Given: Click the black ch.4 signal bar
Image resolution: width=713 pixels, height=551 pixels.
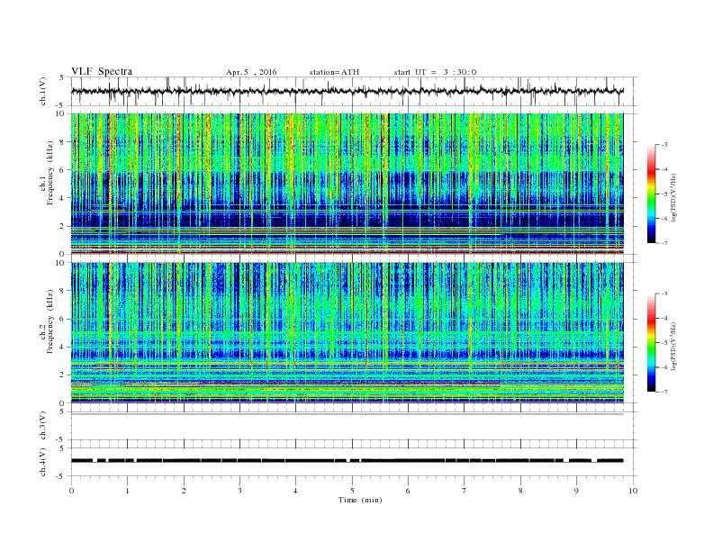Looking at the screenshot, I should click(347, 461).
